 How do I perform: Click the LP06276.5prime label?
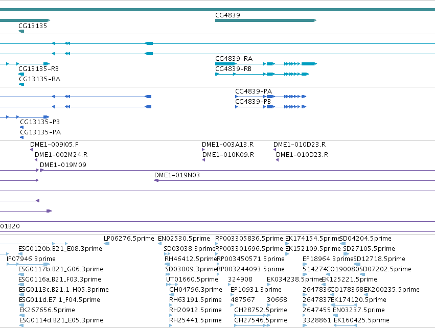pyautogui.click(x=129, y=239)
